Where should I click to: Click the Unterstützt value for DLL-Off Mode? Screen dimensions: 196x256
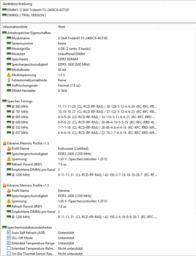point(66,238)
